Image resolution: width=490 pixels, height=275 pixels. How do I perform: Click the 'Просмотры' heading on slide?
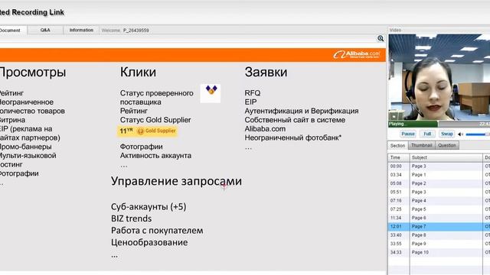point(33,73)
